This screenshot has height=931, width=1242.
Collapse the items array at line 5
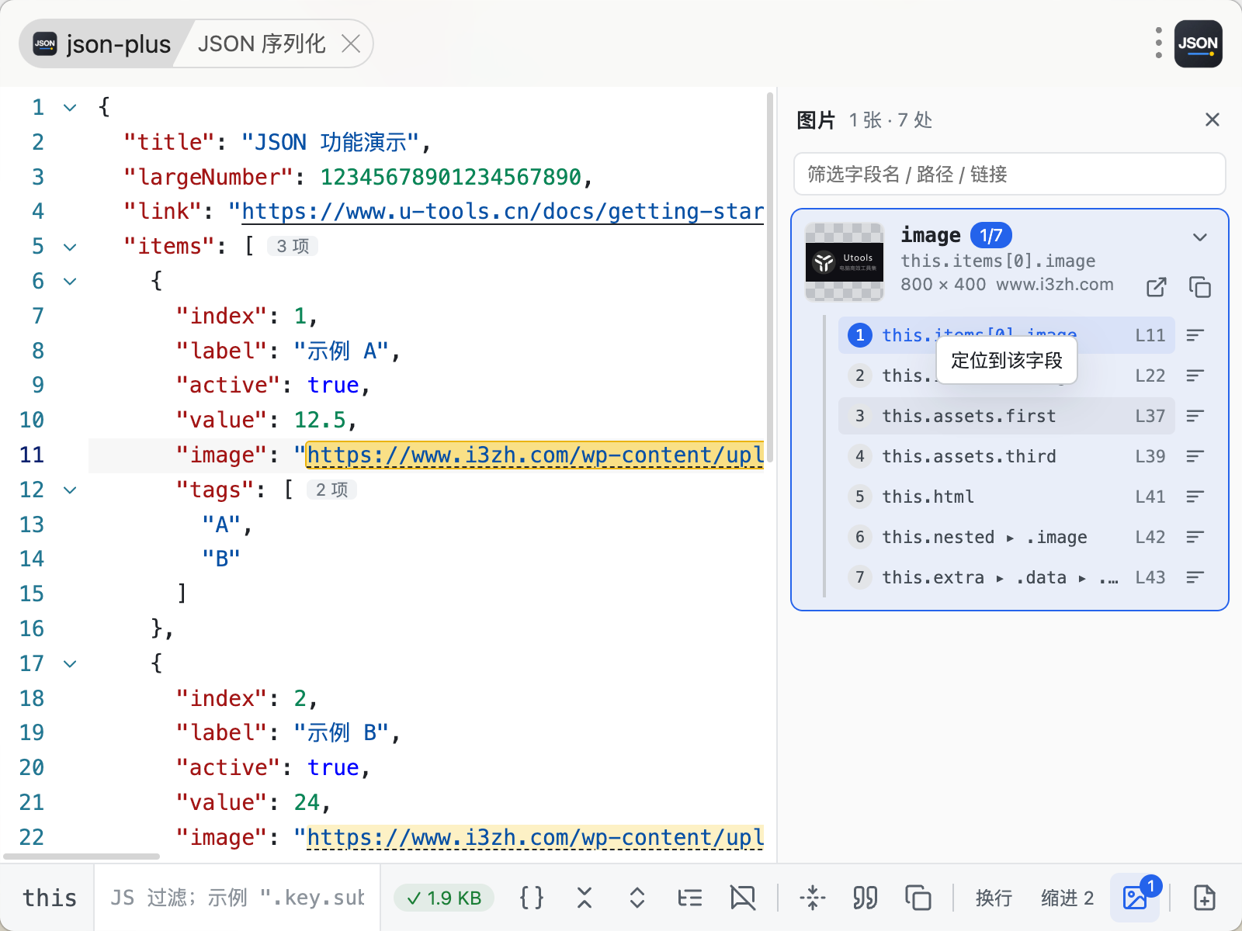pyautogui.click(x=70, y=247)
